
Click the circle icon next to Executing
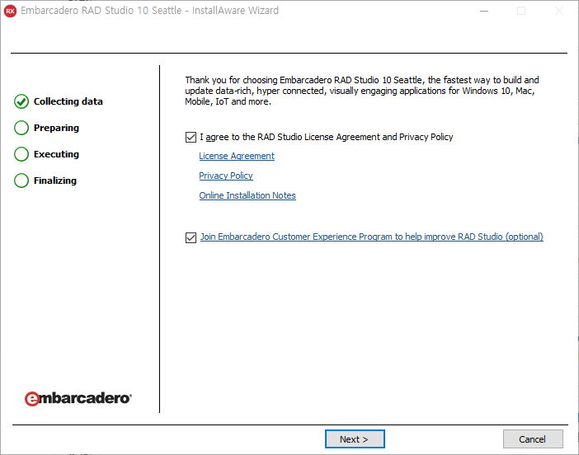pos(21,154)
